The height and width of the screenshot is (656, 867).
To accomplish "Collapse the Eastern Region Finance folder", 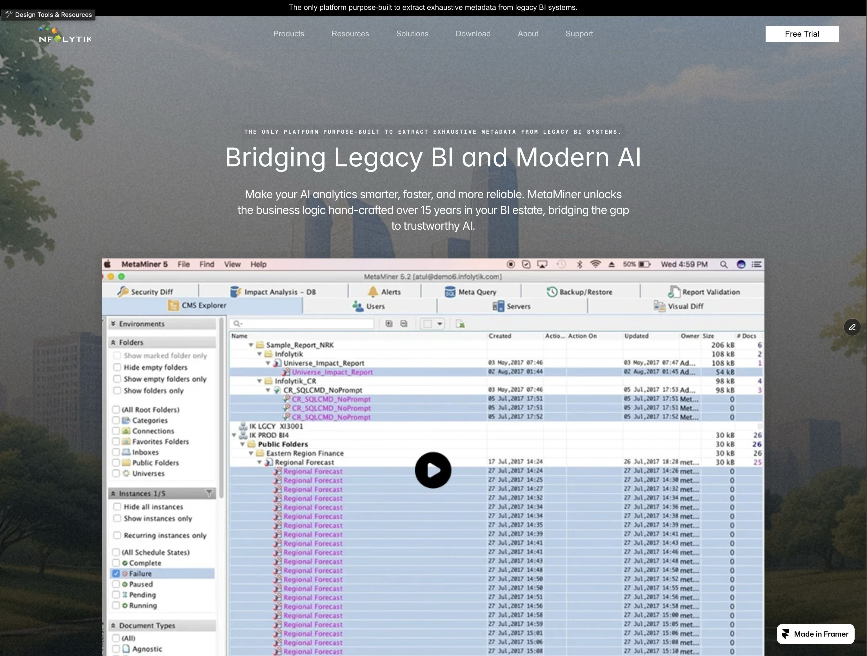I will pyautogui.click(x=251, y=453).
